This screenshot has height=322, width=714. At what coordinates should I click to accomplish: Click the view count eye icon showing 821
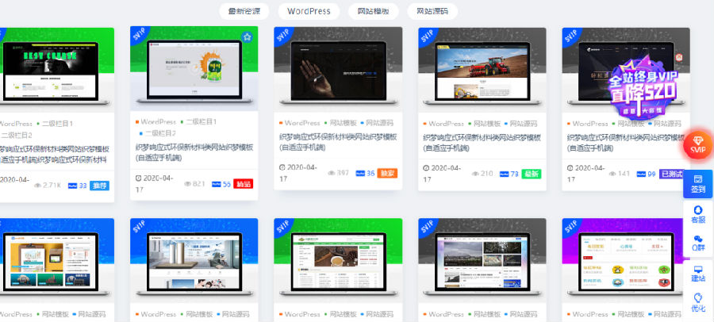pos(188,184)
